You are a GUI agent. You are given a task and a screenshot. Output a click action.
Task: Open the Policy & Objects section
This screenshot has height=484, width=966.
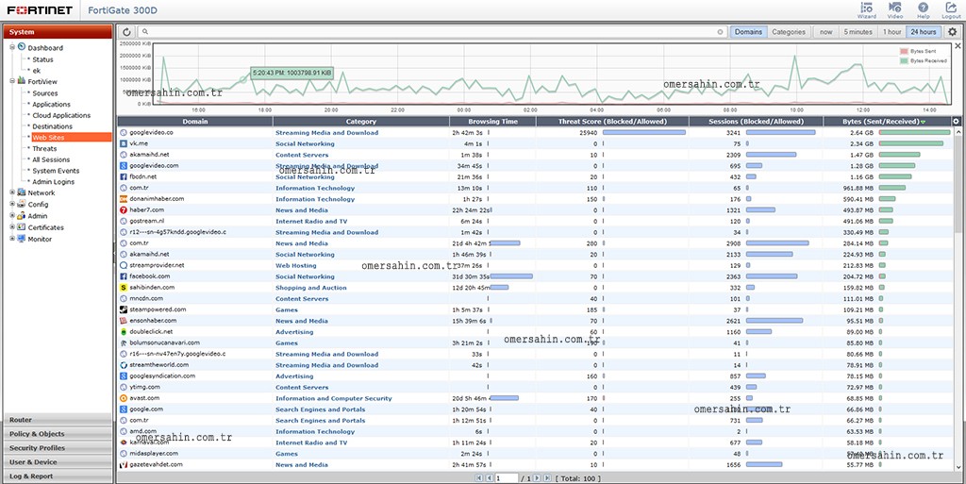(58, 434)
